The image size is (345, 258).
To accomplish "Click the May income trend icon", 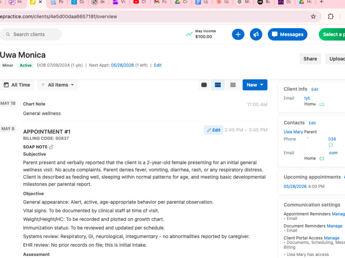I will [189, 34].
